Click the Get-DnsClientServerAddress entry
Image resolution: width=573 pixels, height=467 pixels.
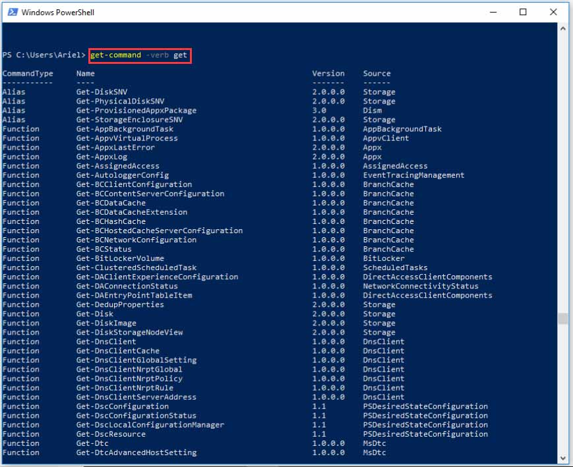click(x=136, y=397)
